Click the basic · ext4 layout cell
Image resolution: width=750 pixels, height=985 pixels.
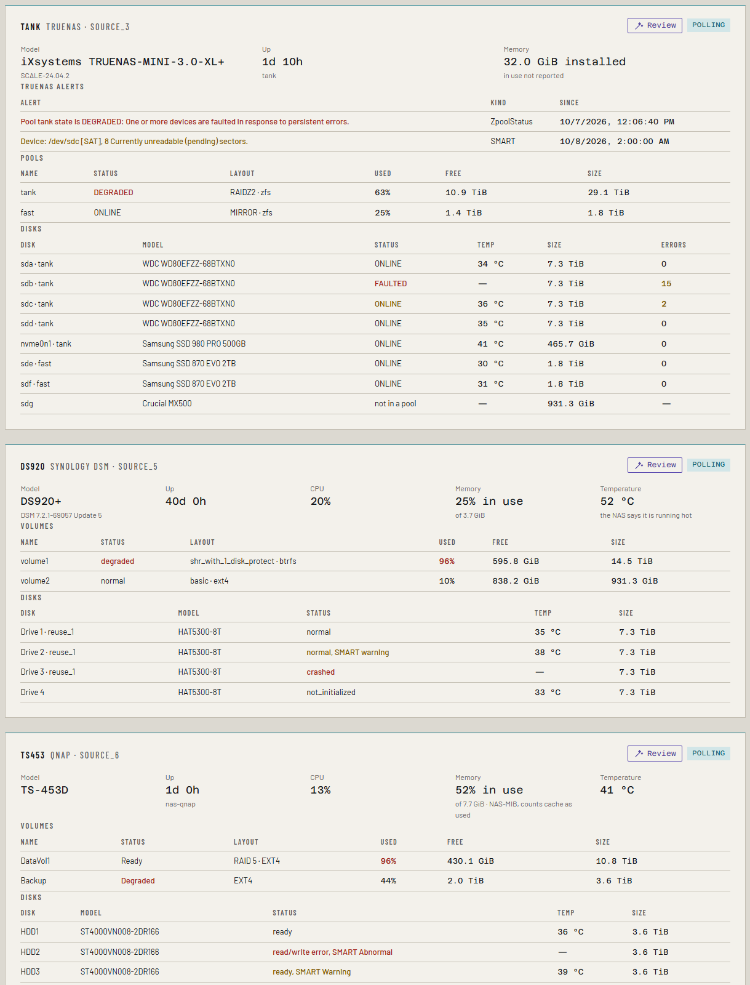[x=209, y=581]
